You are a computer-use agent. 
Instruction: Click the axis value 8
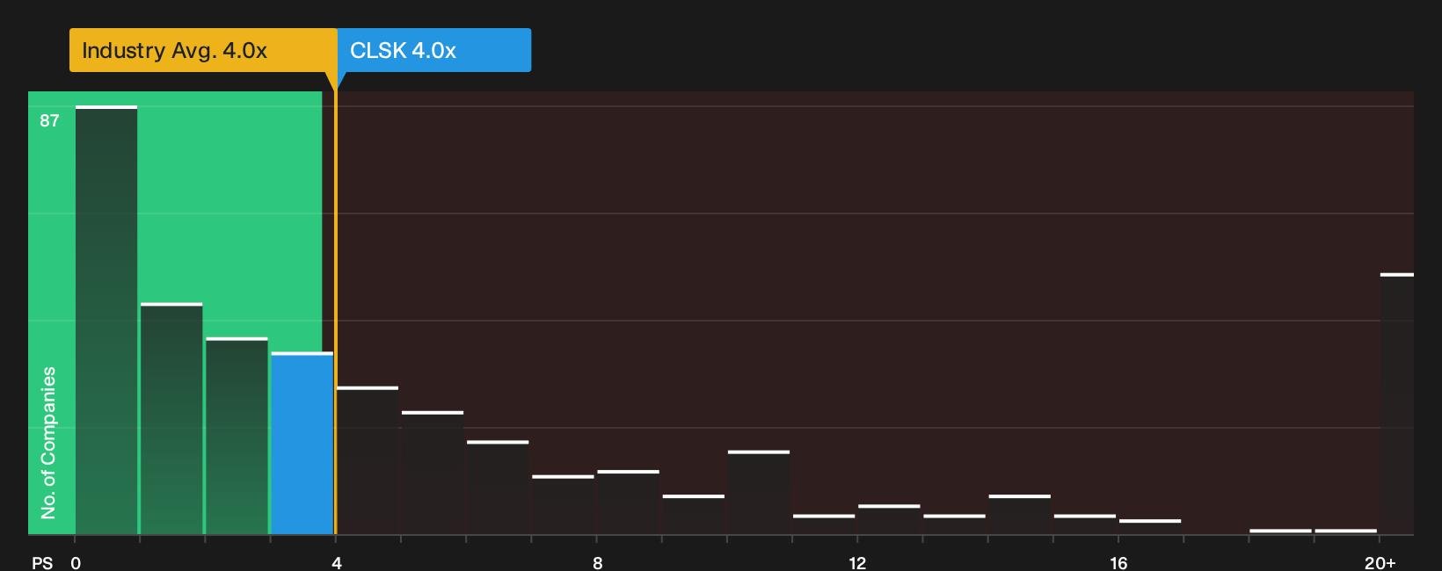(598, 562)
